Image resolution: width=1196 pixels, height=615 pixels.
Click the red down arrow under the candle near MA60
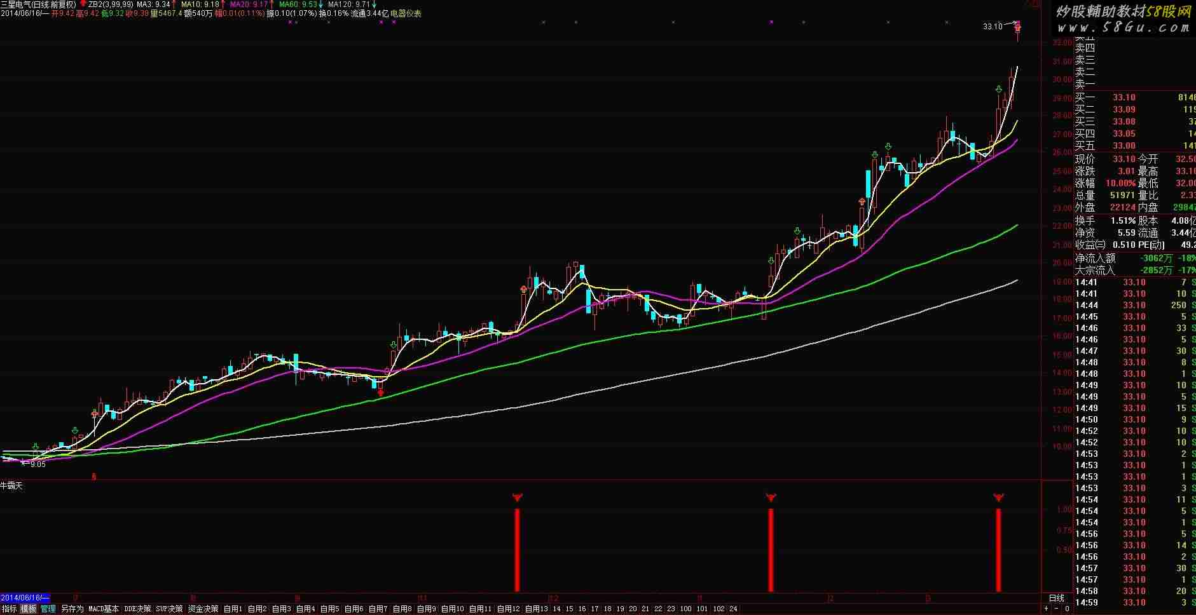pos(380,393)
